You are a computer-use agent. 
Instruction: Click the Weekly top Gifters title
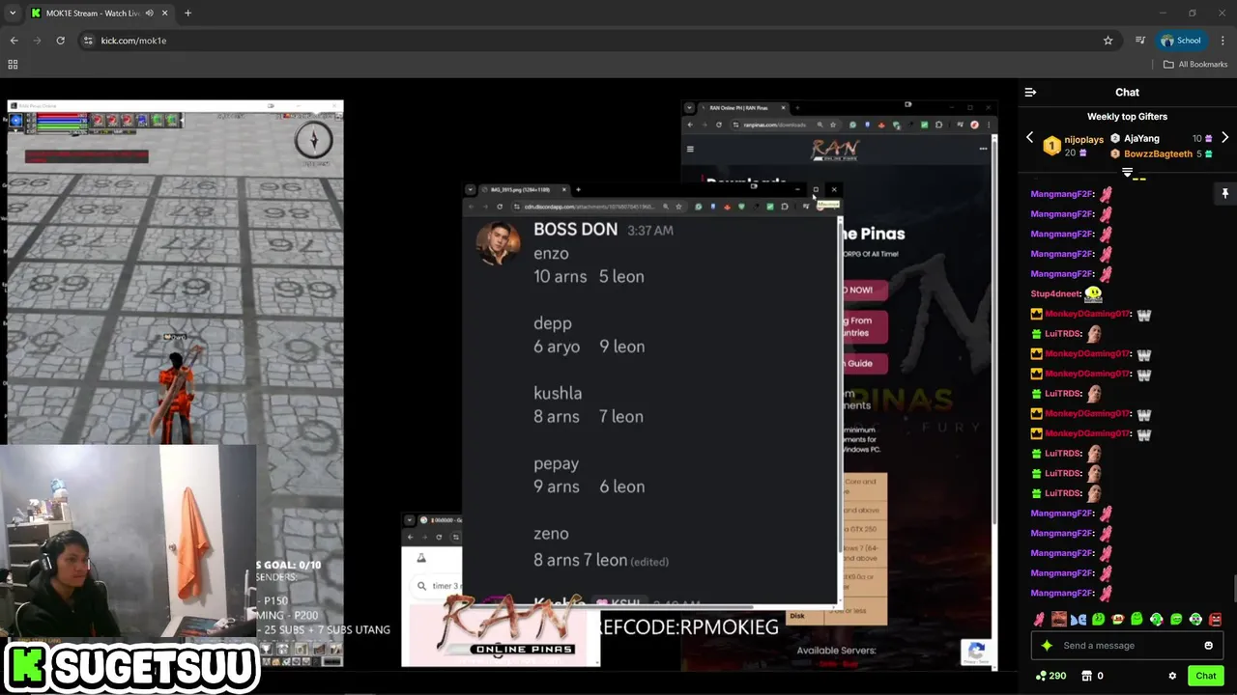(x=1127, y=116)
